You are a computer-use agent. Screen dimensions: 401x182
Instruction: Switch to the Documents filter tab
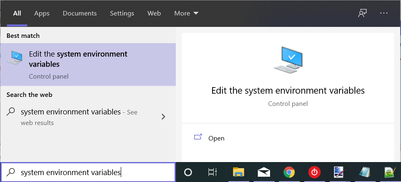tap(80, 13)
